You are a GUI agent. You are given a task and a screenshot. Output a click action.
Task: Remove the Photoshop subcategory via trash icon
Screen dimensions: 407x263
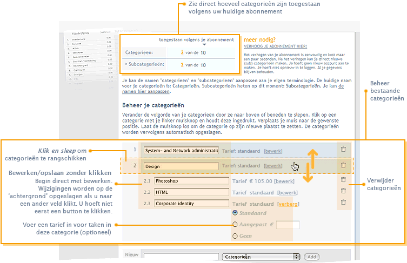[343, 180]
